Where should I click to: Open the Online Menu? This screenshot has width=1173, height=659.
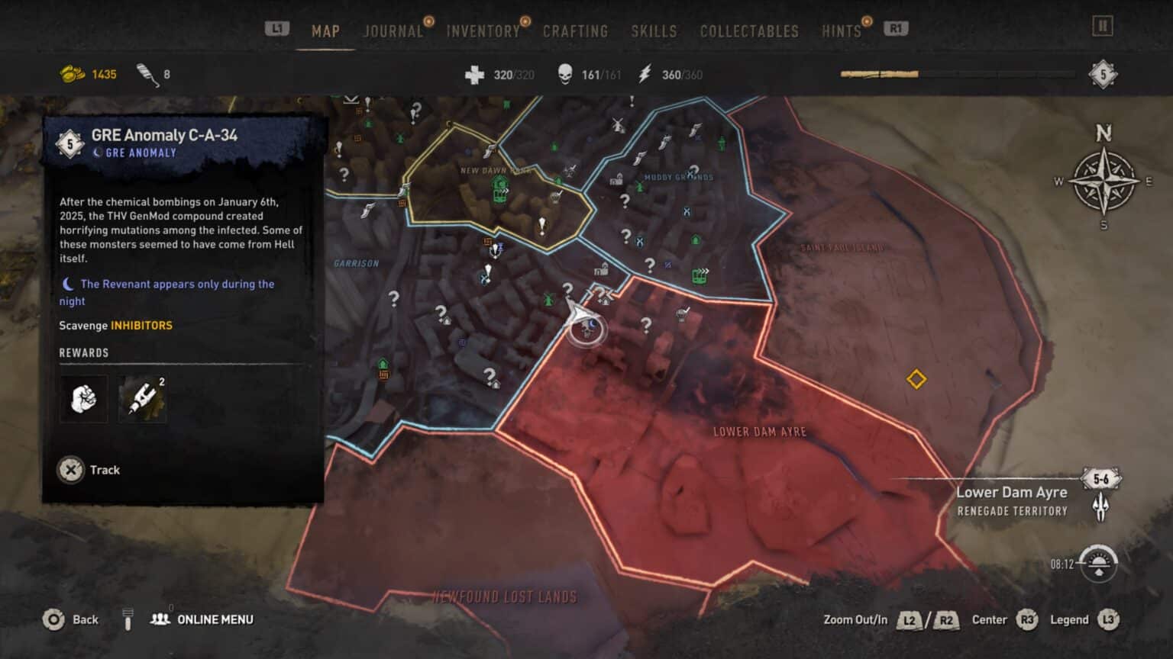(x=202, y=619)
